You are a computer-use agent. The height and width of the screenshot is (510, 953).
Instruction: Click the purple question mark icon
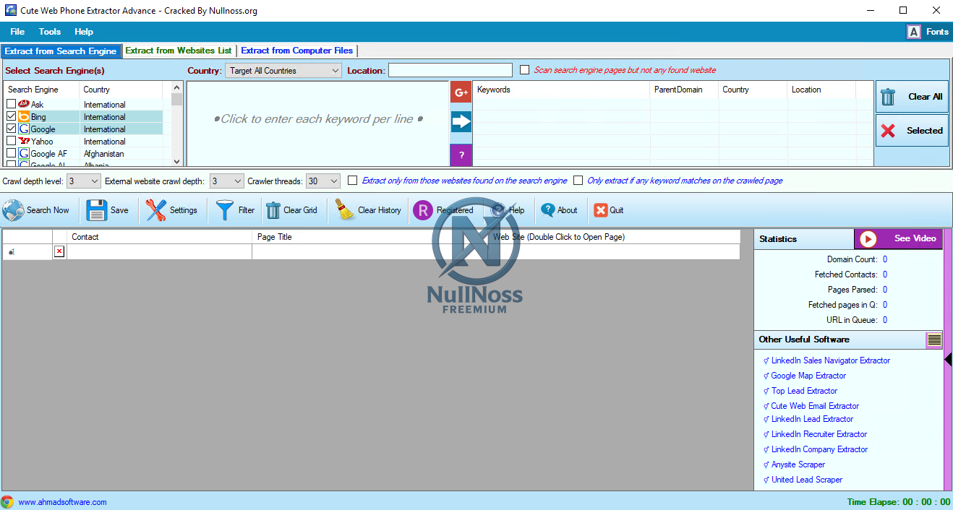pyautogui.click(x=461, y=155)
